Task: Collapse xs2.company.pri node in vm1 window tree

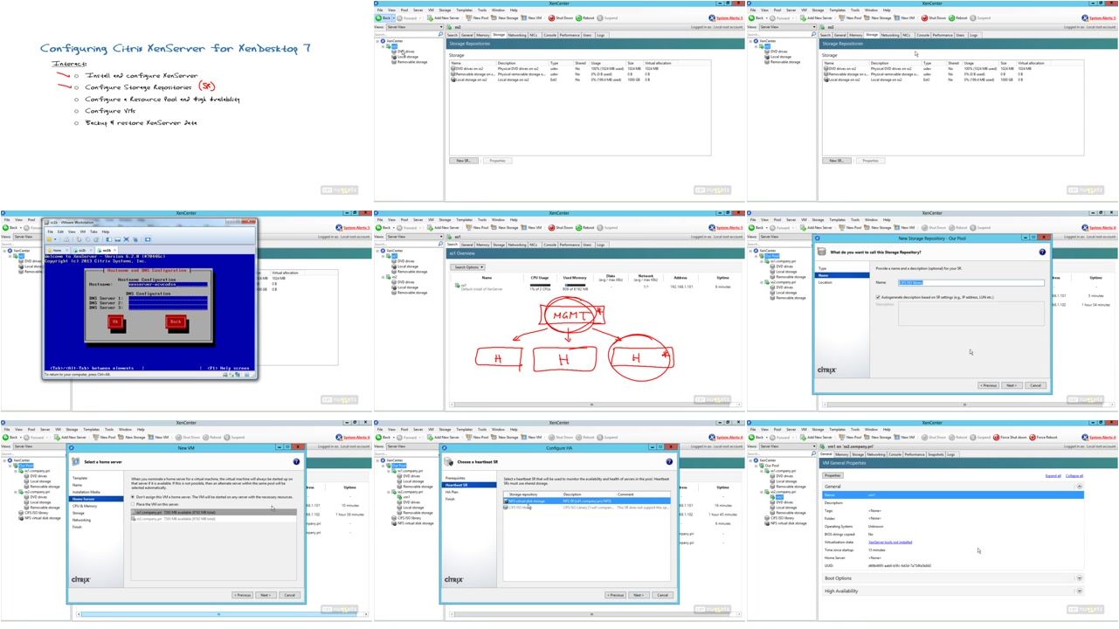Action: point(762,492)
